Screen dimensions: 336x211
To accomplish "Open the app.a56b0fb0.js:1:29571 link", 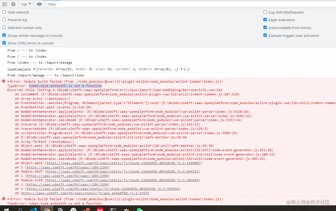I will [85, 193].
